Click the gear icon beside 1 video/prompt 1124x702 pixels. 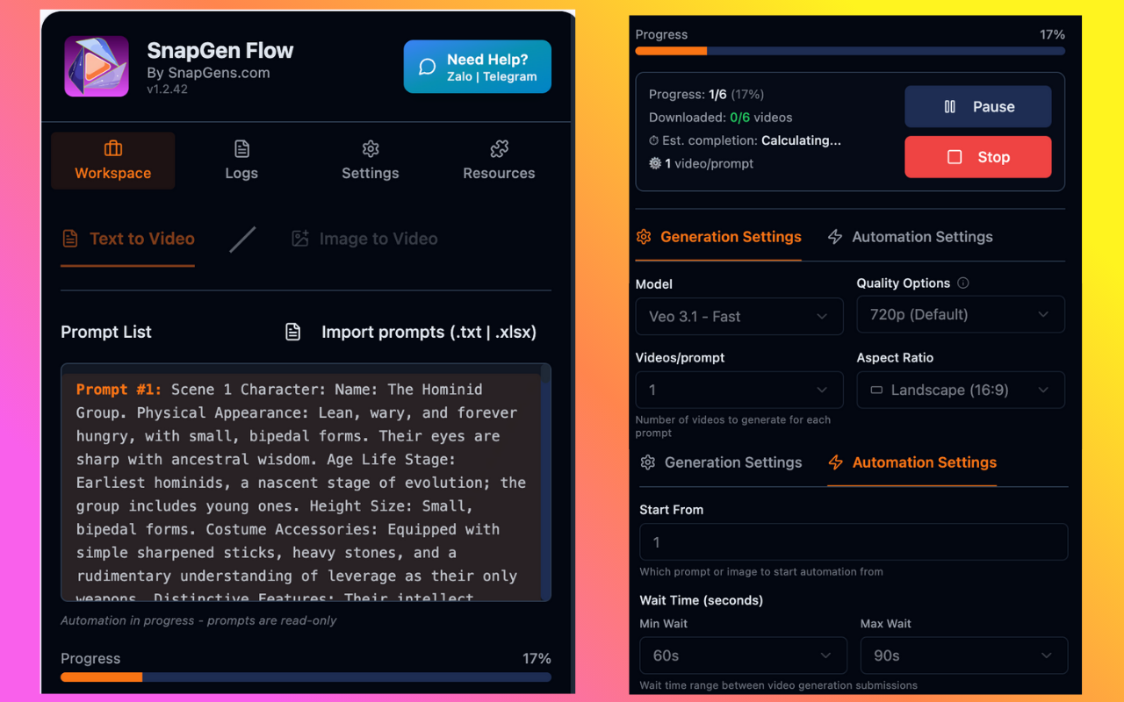point(655,163)
